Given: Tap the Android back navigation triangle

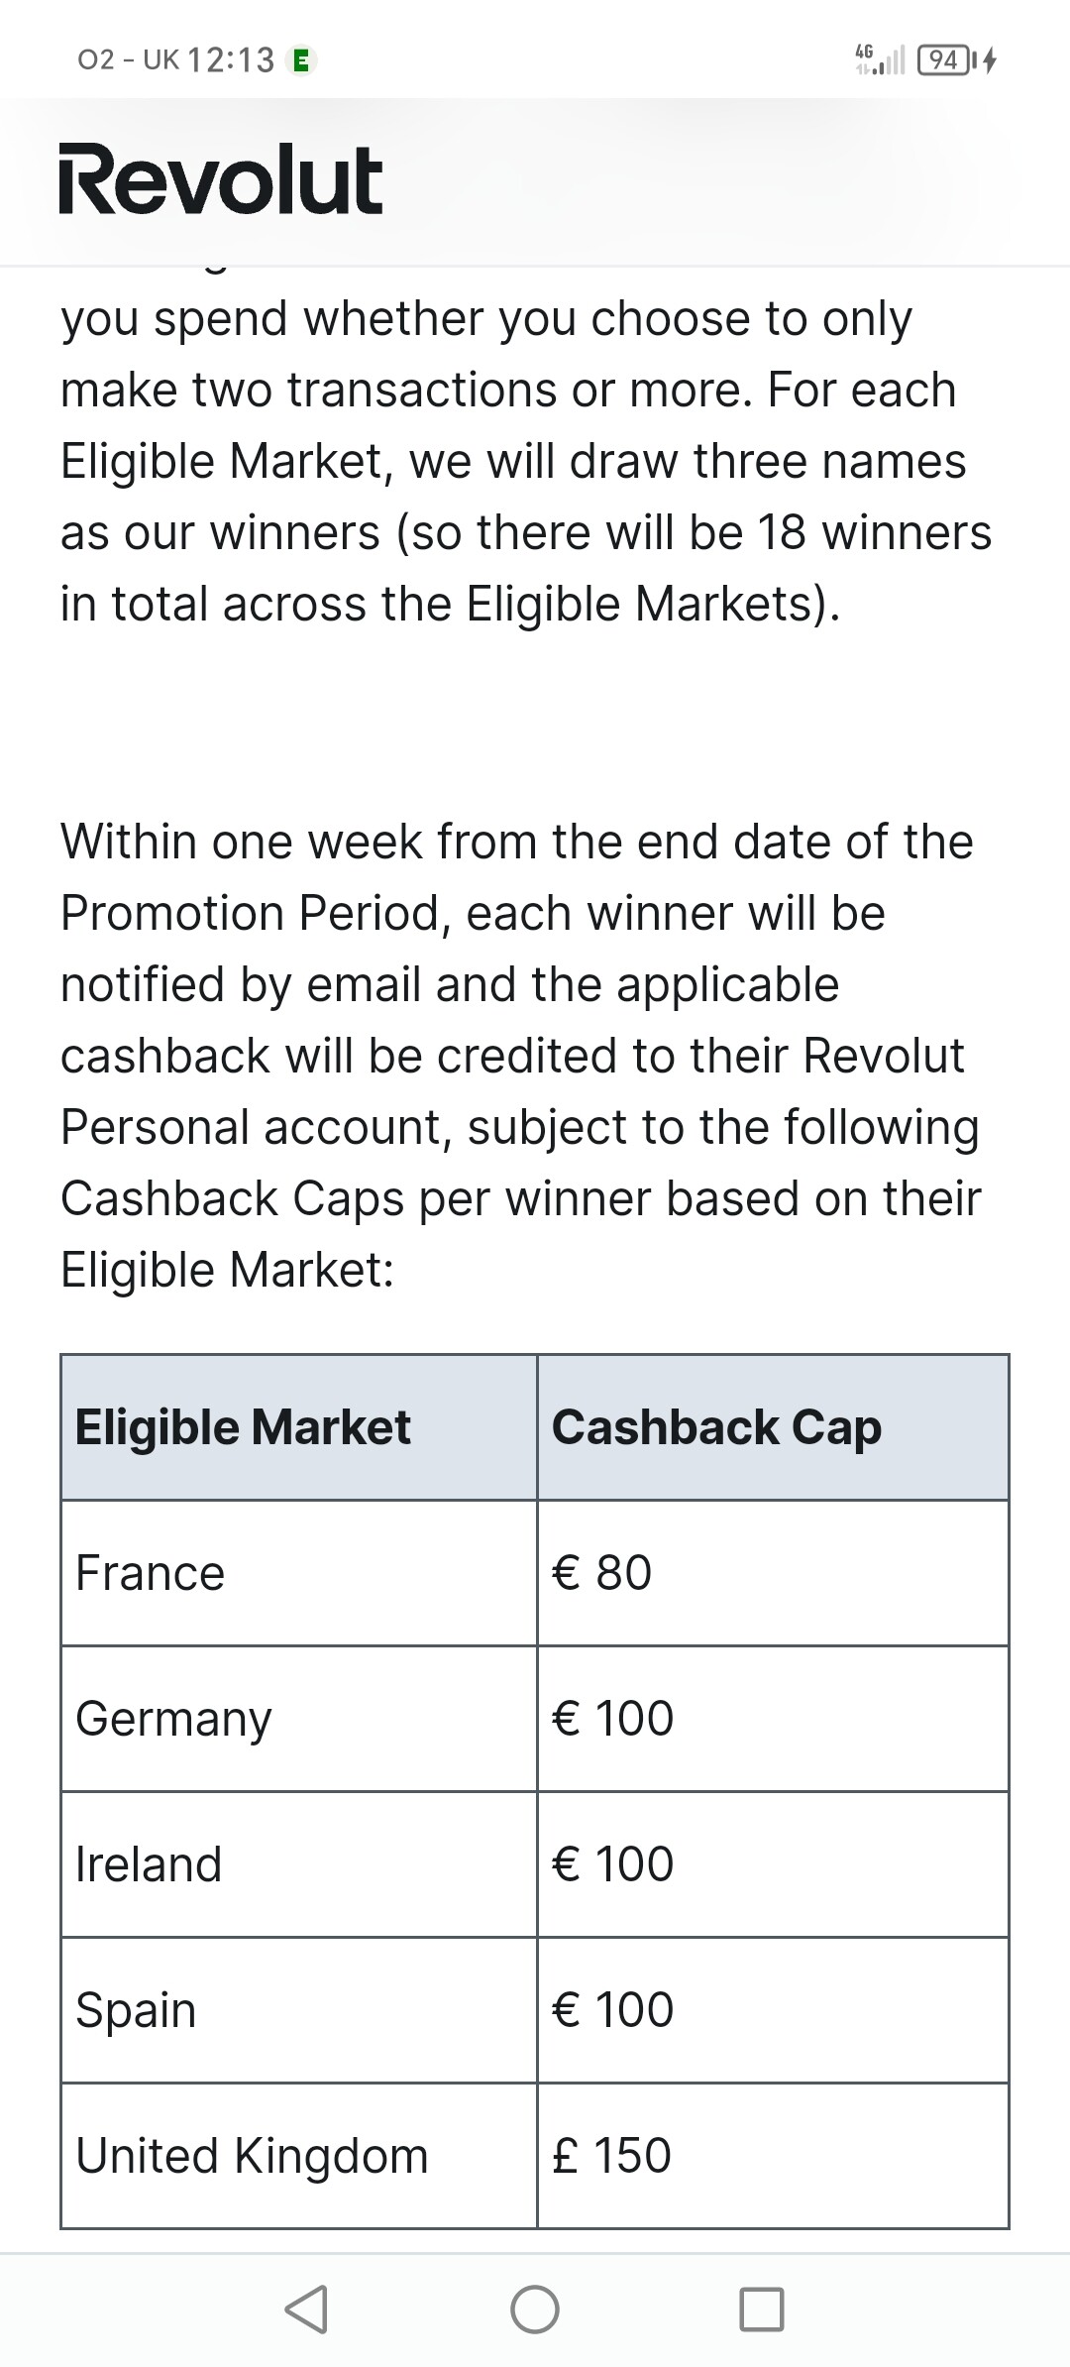Looking at the screenshot, I should click(306, 2309).
